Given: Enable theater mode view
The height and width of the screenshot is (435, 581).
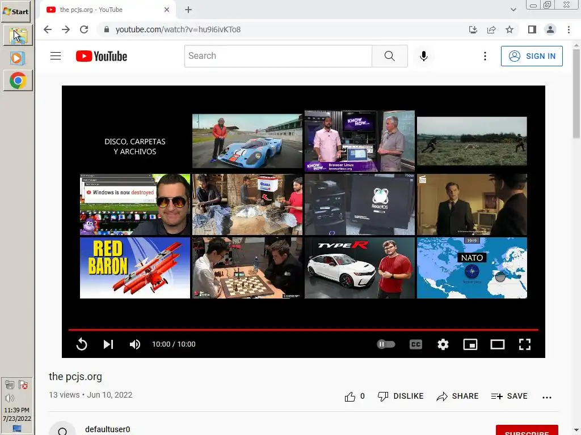Looking at the screenshot, I should tap(497, 344).
